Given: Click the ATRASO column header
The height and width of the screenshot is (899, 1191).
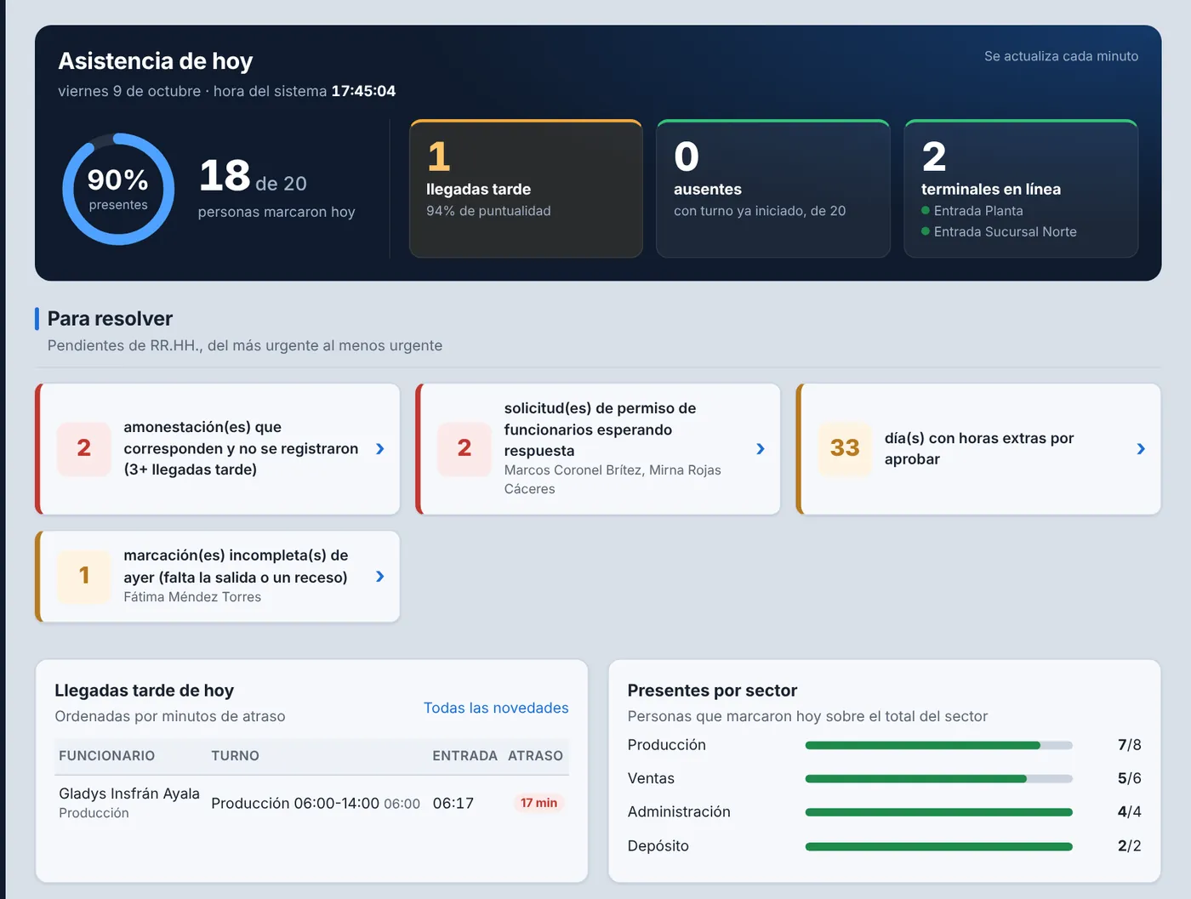Looking at the screenshot, I should 535,756.
